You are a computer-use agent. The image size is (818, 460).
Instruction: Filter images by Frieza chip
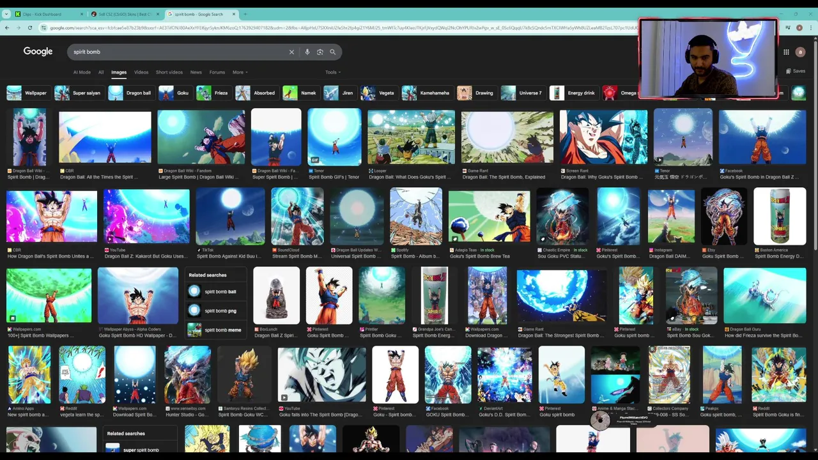213,93
